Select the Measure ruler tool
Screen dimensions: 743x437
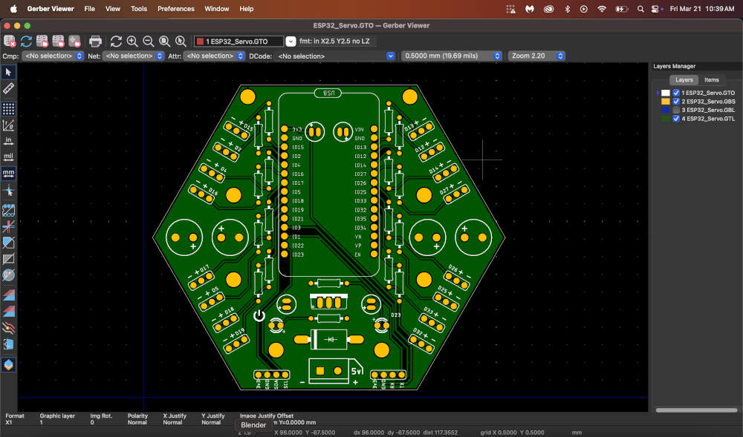(8, 88)
